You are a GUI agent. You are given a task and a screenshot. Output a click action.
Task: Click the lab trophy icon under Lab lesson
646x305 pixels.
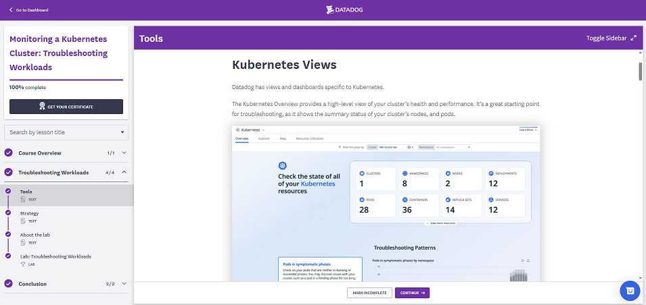coord(23,265)
